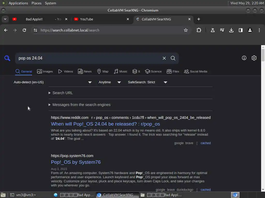Switch to Files category
Screen dimensions: 265x198
(x=173, y=71)
